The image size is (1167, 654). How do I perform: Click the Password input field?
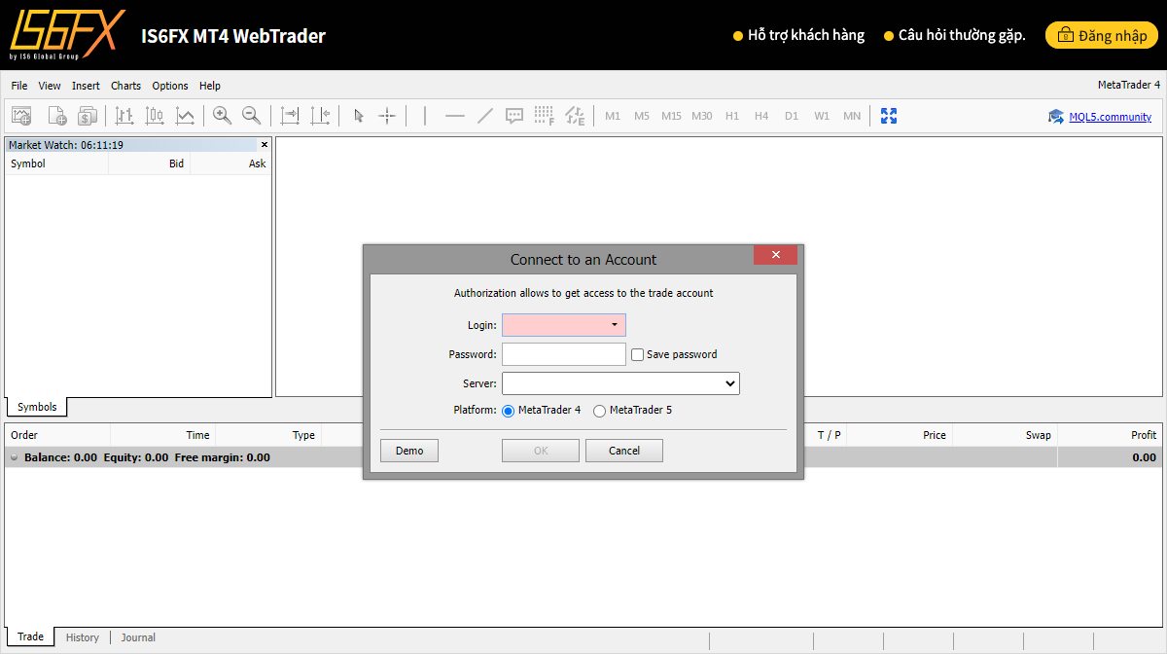pyautogui.click(x=564, y=354)
